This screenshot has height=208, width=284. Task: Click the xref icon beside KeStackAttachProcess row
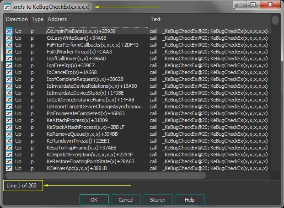(x=9, y=127)
